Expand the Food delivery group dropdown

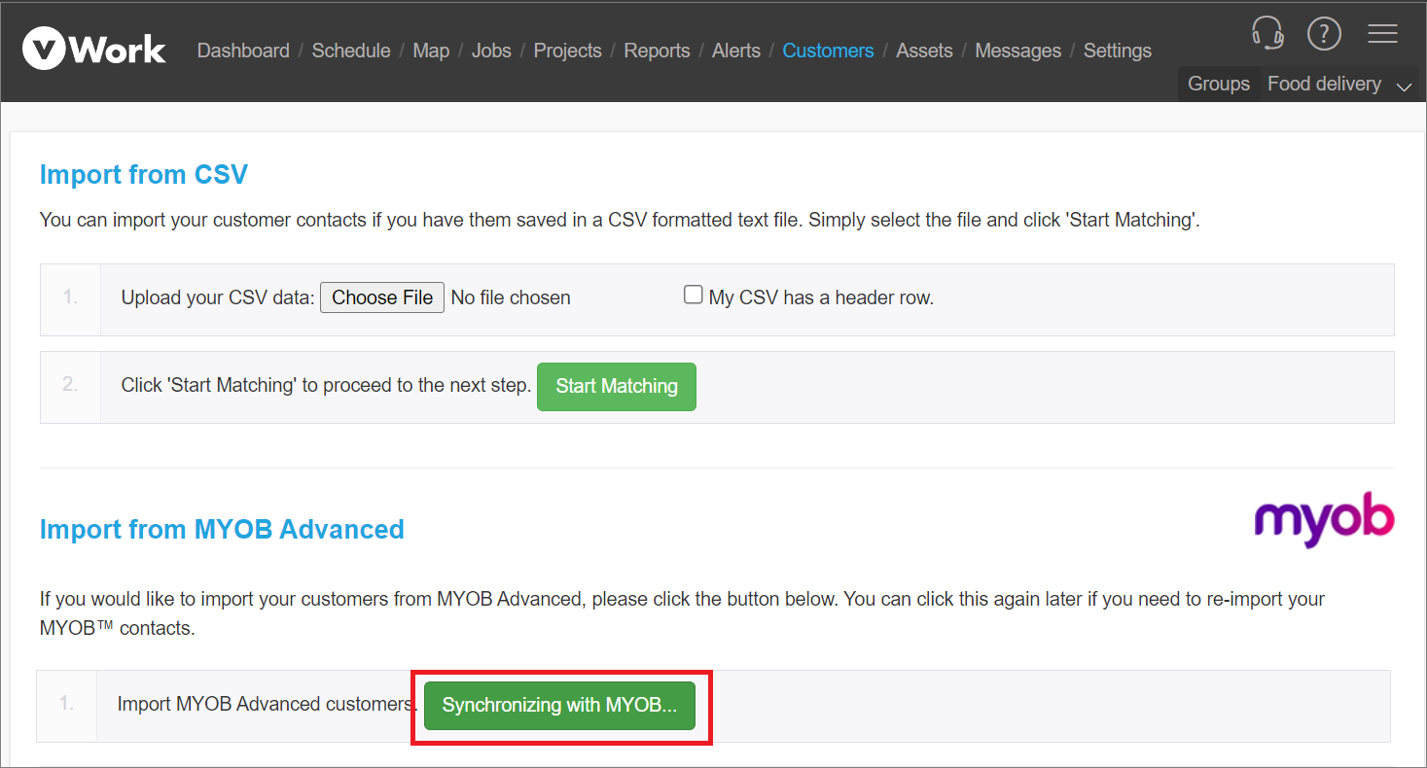tap(1338, 85)
